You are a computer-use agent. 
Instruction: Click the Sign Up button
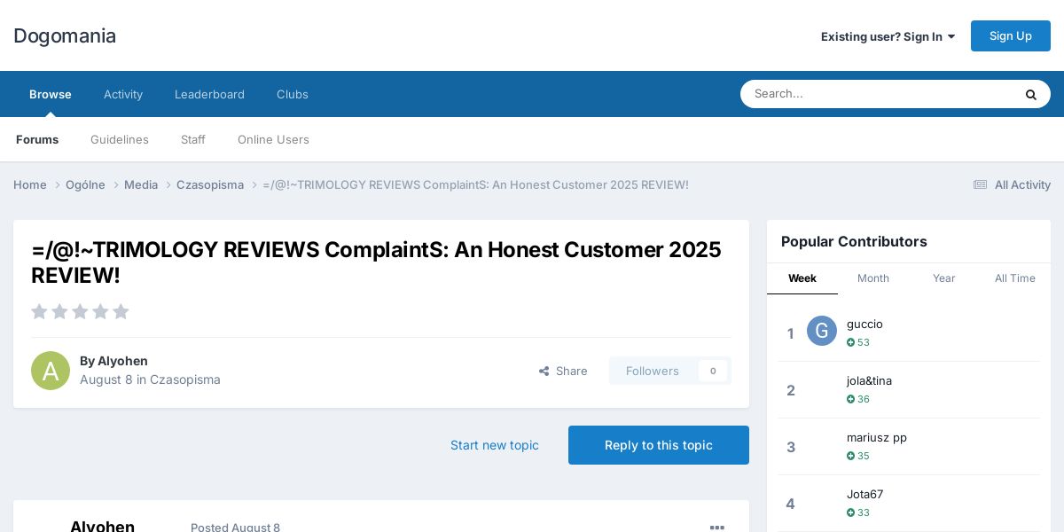1011,35
